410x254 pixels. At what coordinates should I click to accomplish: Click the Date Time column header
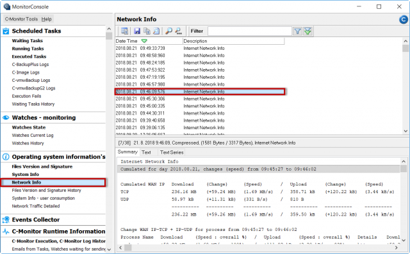pos(149,41)
